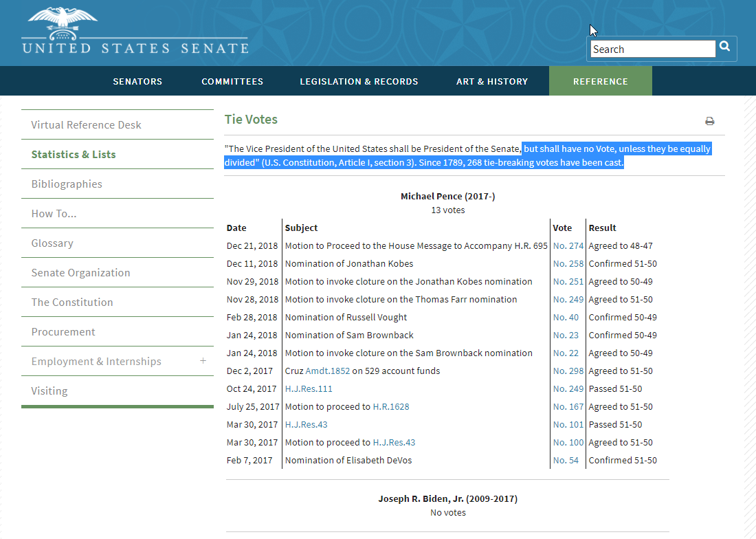
Task: Open the How To... page
Action: pos(54,214)
